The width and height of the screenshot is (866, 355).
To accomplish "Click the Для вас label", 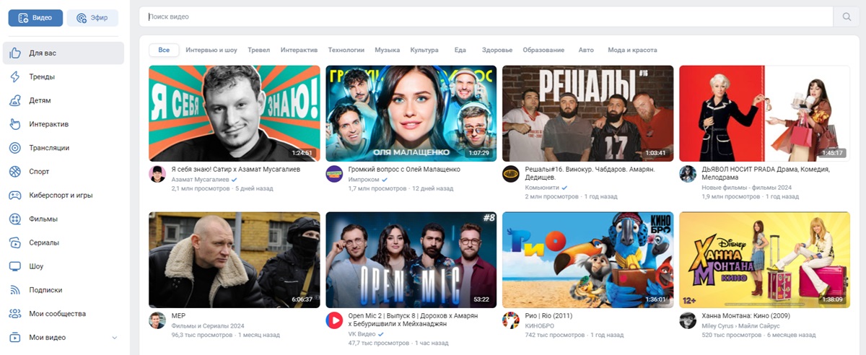I will pos(43,53).
